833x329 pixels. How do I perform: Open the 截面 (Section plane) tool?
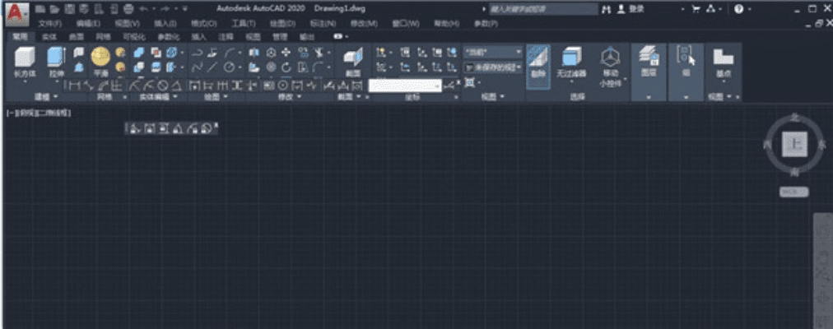(352, 60)
